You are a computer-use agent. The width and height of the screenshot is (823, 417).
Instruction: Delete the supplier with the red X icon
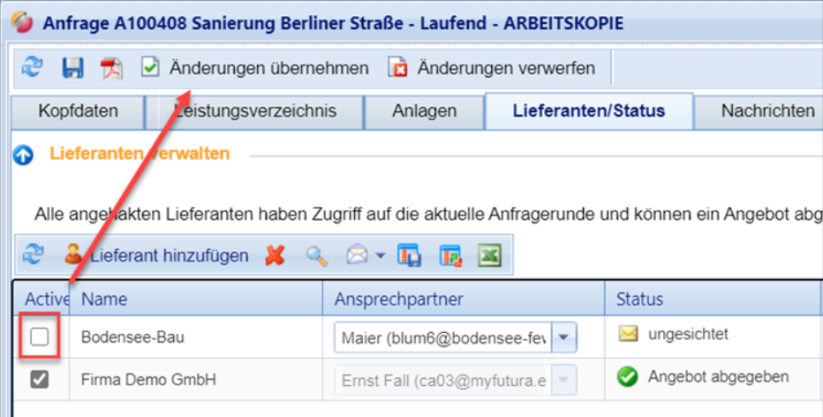pyautogui.click(x=276, y=255)
